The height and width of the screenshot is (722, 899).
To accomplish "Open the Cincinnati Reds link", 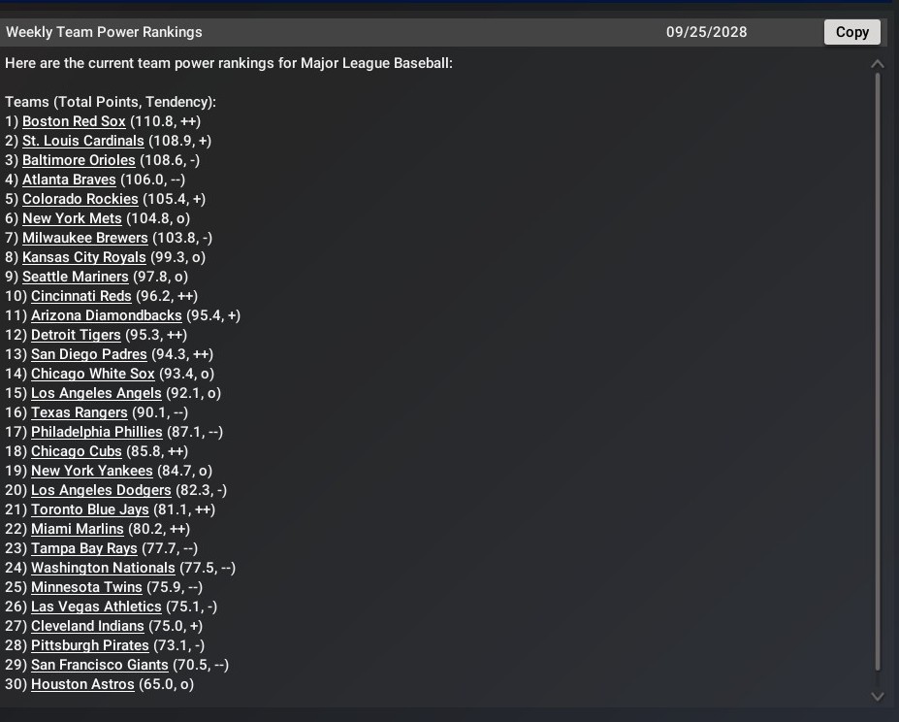I will tap(80, 297).
